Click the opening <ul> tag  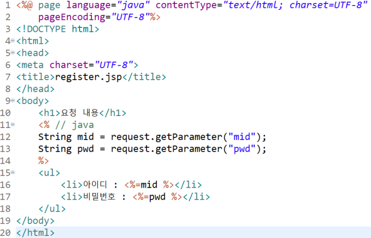coord(49,173)
